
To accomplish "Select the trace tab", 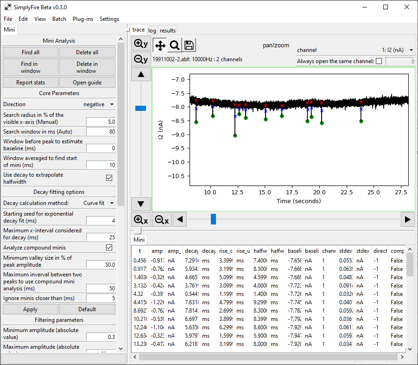I will point(139,30).
